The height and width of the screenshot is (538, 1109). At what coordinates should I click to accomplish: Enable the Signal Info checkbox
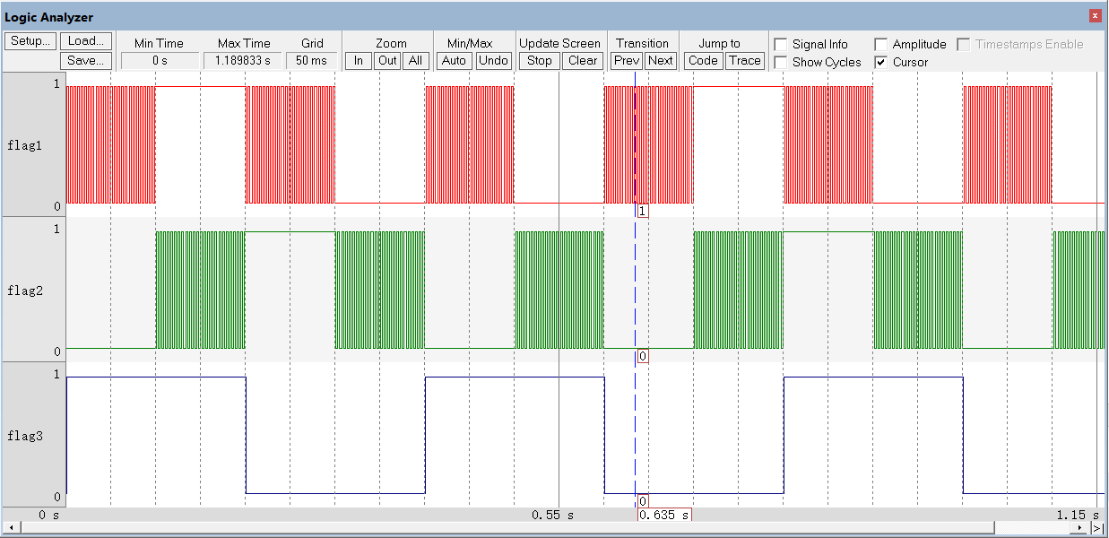(781, 44)
